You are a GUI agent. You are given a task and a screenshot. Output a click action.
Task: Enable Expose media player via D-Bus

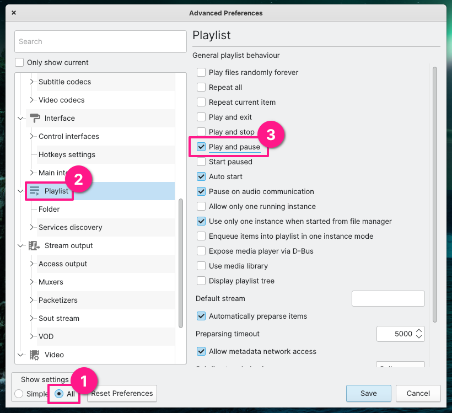pyautogui.click(x=201, y=251)
